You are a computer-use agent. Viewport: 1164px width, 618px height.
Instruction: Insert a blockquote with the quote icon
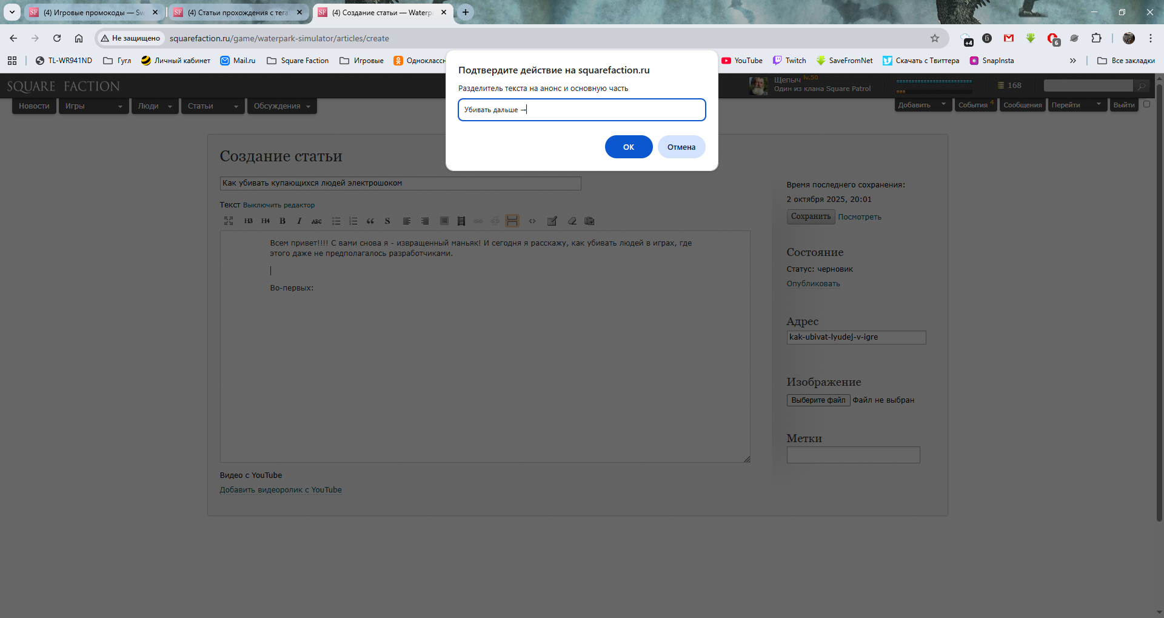(x=370, y=221)
